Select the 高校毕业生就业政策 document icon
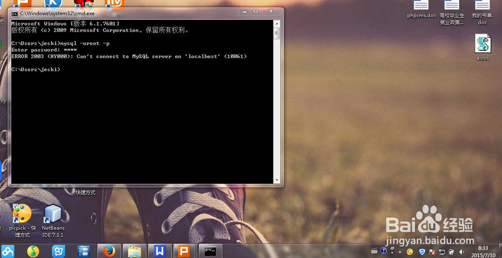Viewport: 502px width, 258px height. [x=452, y=13]
